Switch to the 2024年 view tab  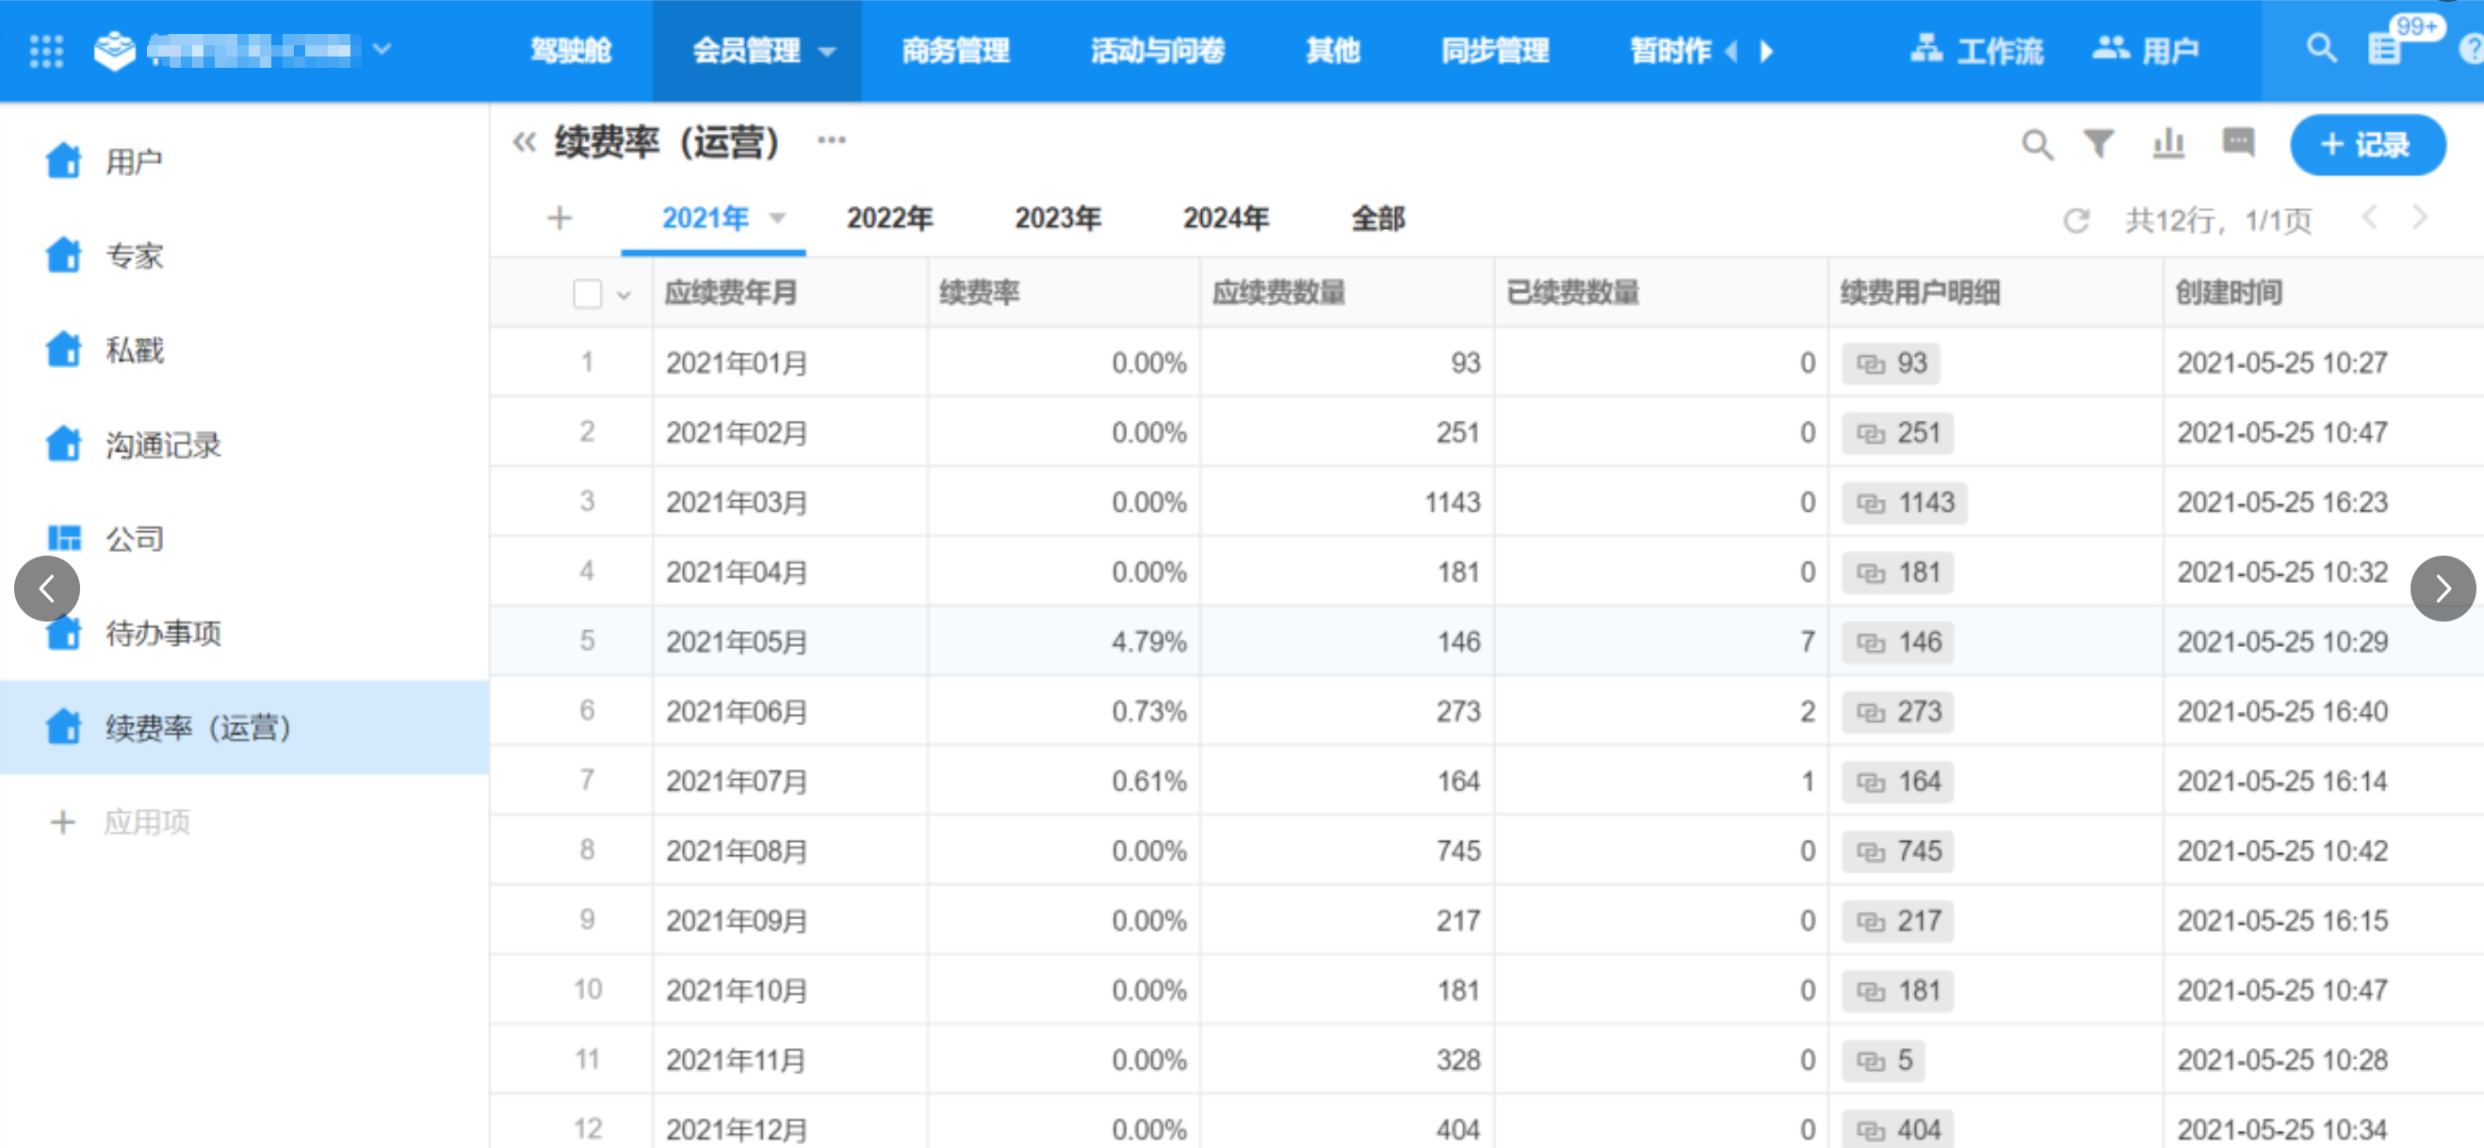click(1225, 218)
